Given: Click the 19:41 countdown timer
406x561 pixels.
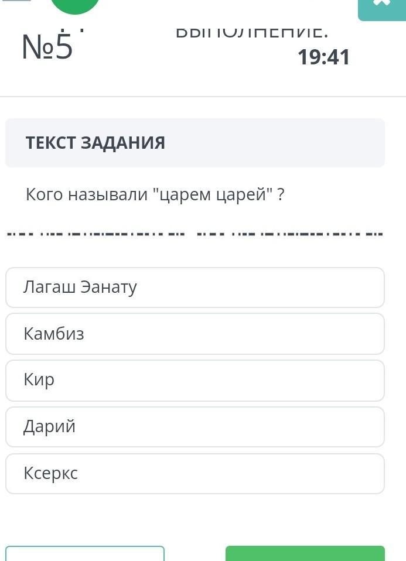Looking at the screenshot, I should [x=323, y=57].
